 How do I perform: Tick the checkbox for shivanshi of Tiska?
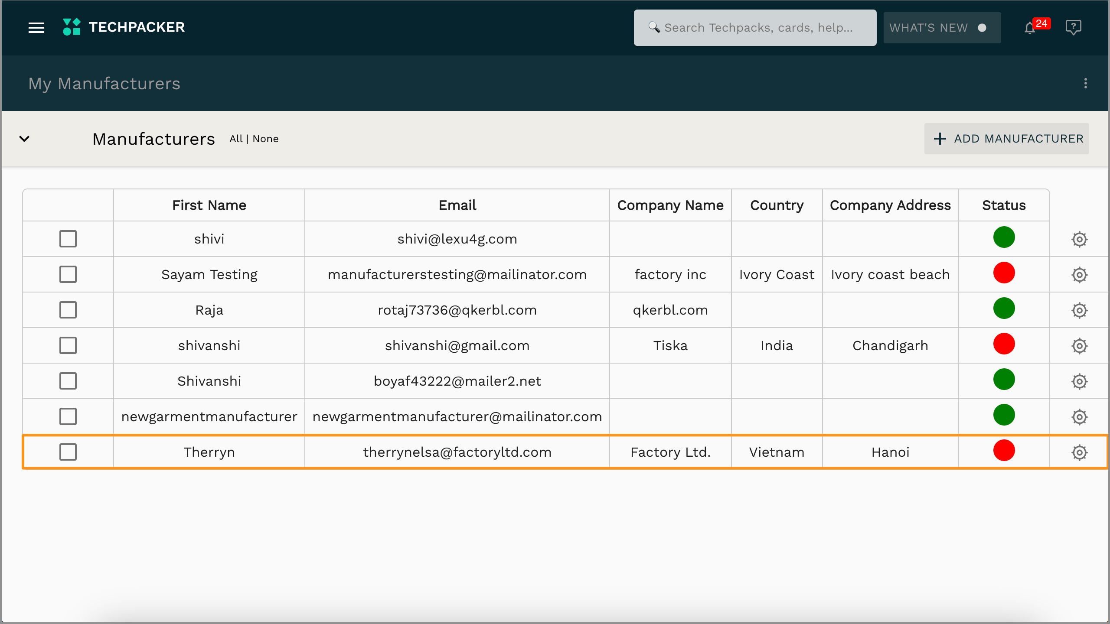68,345
